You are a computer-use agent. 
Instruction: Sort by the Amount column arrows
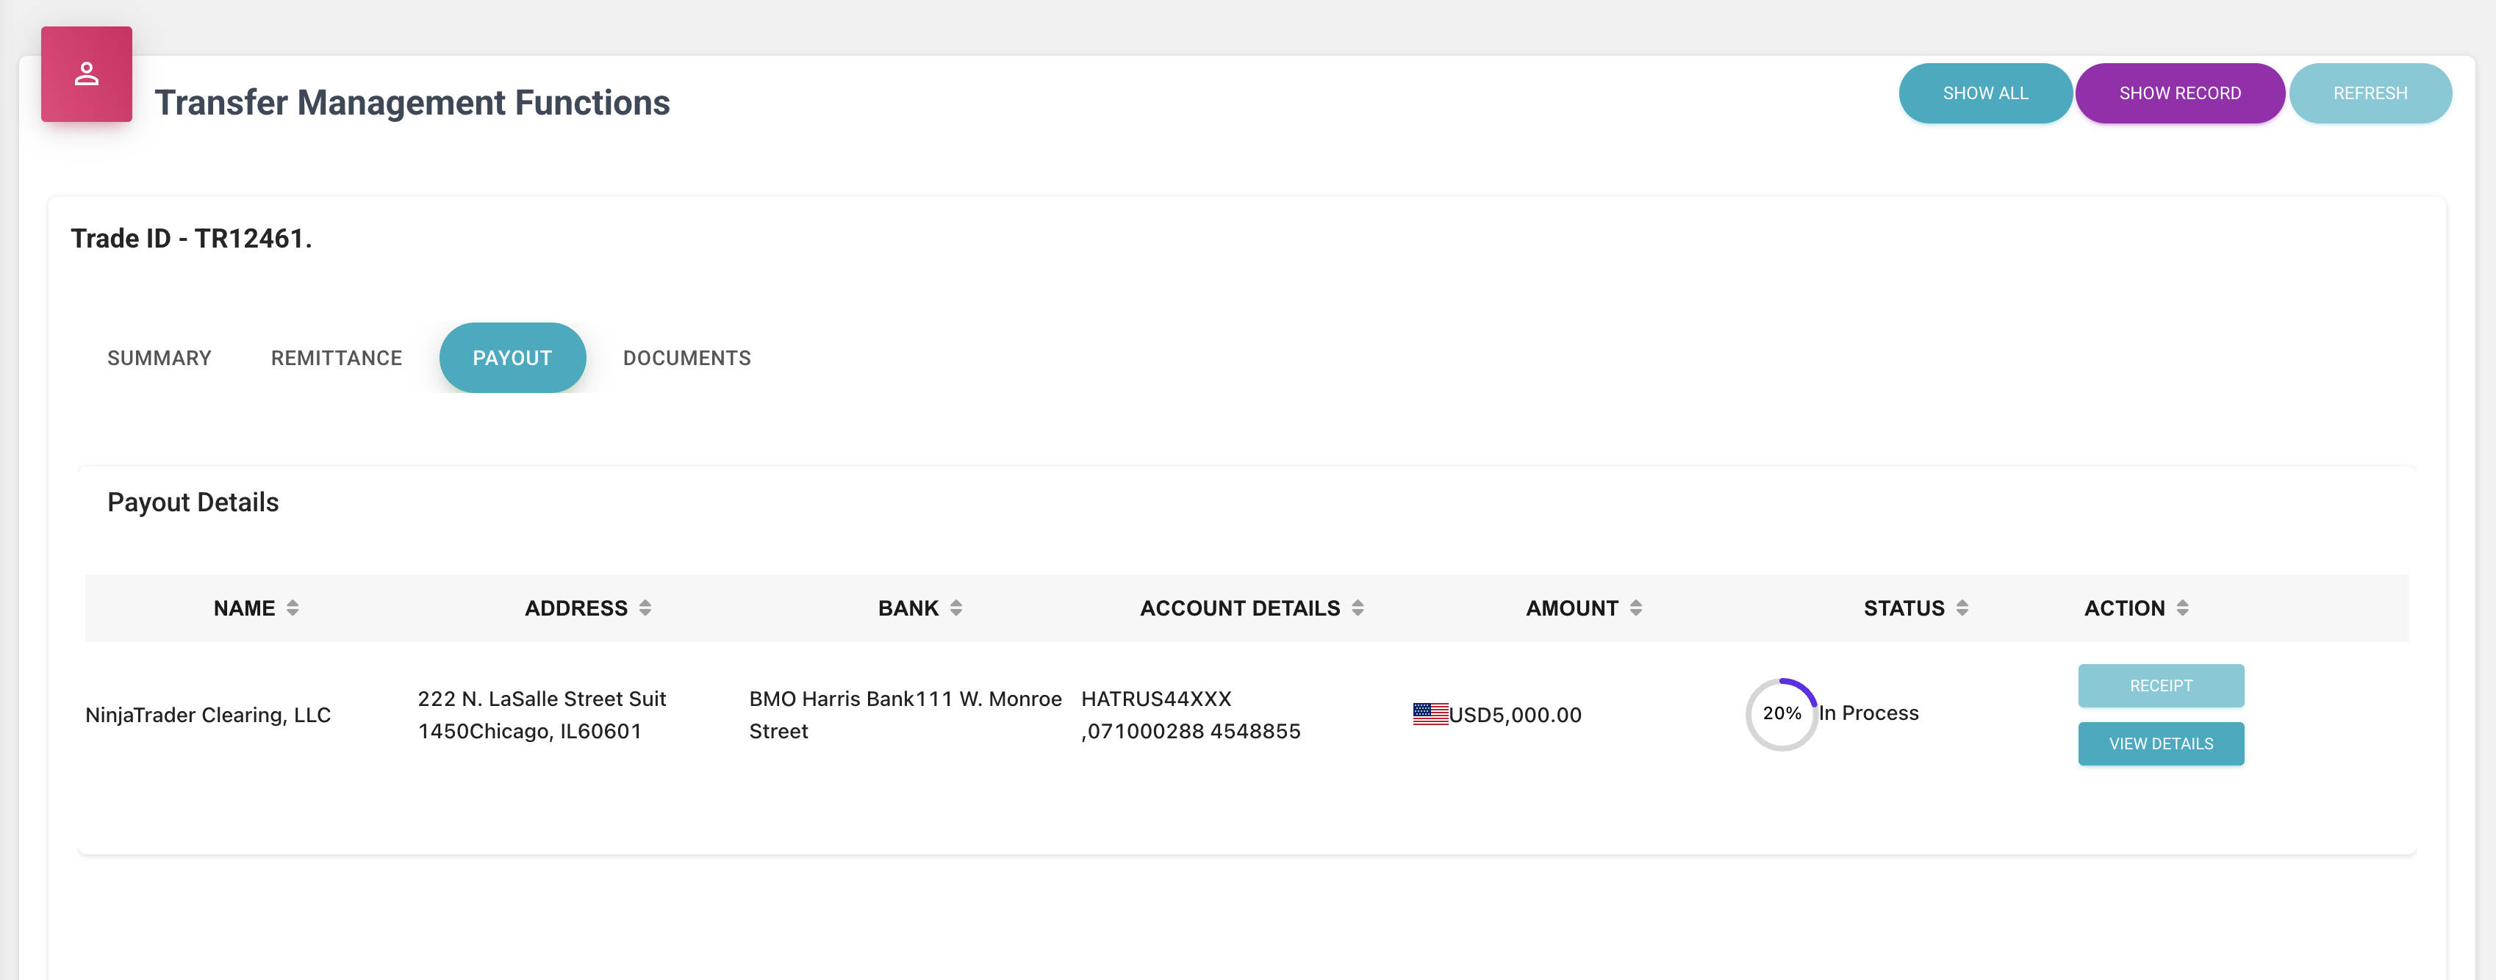point(1635,608)
